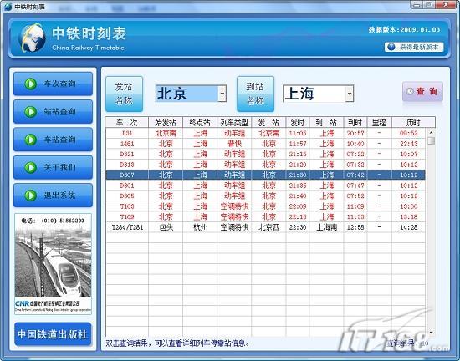Click the 始发站 column header
Image resolution: width=460 pixels, height=361 pixels.
pyautogui.click(x=166, y=122)
